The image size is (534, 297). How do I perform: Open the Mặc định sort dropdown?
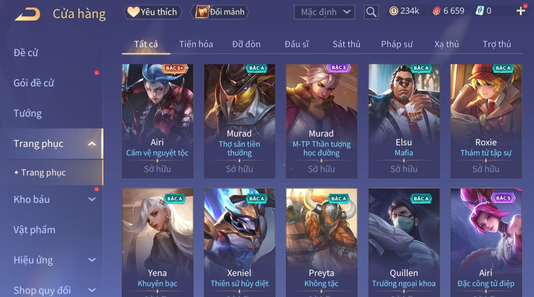(x=324, y=12)
